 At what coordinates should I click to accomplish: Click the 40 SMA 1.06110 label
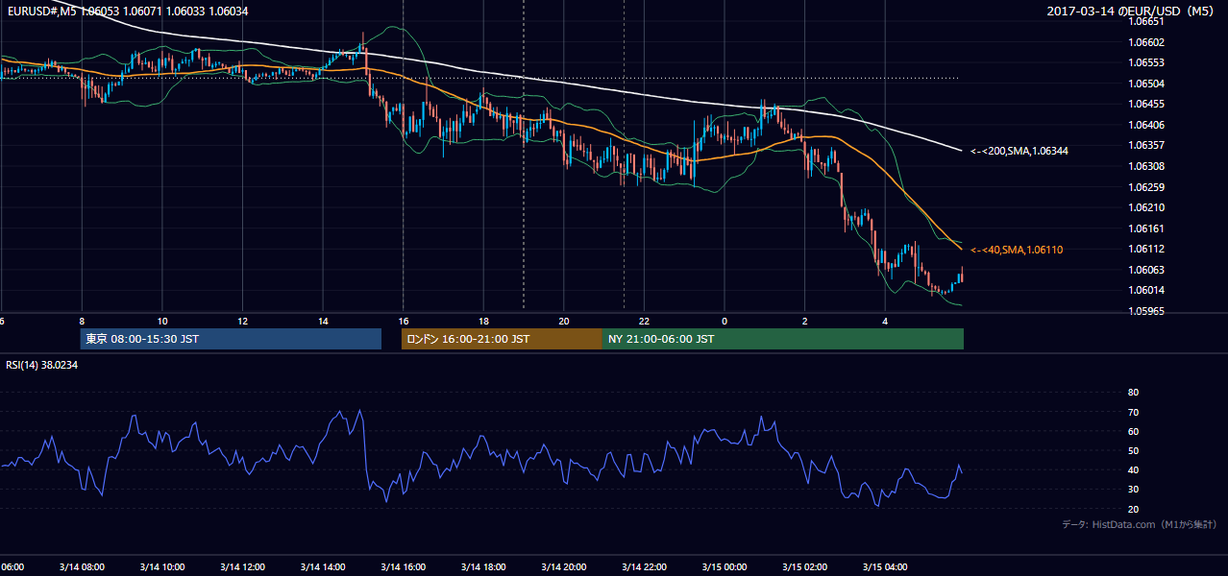click(1017, 250)
